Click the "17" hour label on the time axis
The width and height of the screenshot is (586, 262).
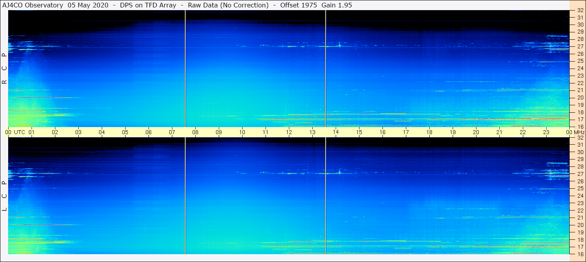pos(406,132)
